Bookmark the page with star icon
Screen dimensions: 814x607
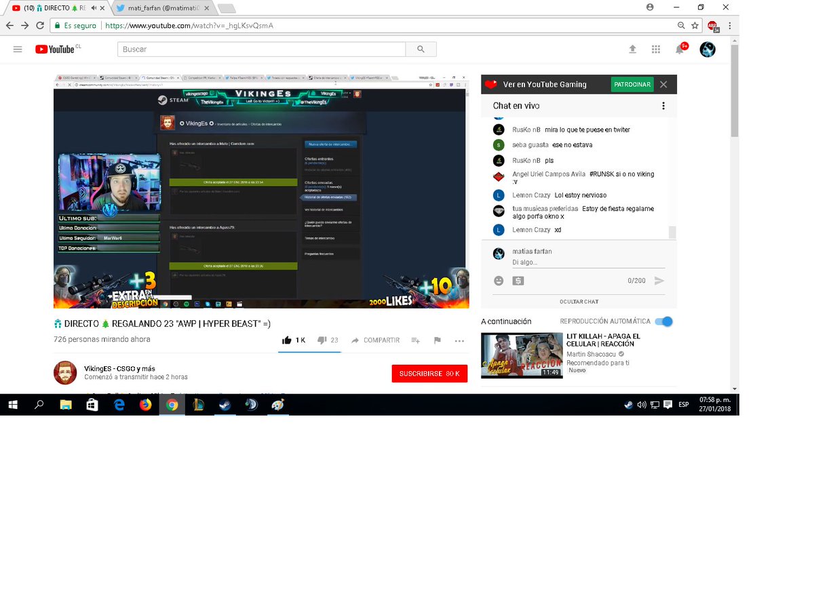695,25
